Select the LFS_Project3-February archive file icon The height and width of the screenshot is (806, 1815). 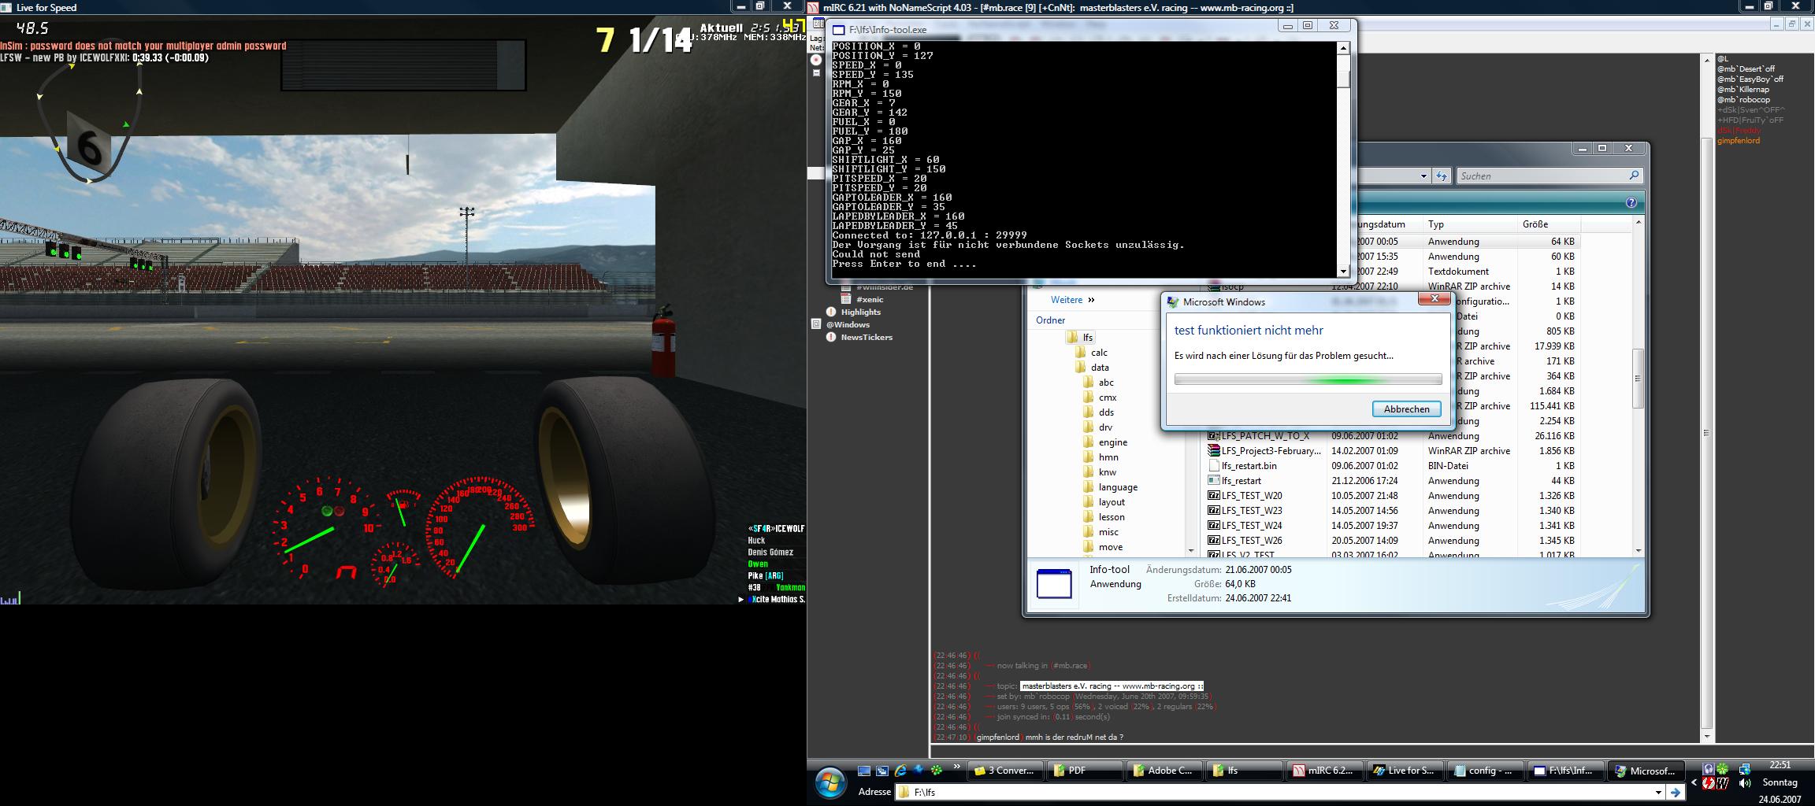(x=1214, y=451)
